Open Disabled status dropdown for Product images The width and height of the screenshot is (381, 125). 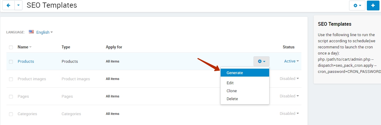pos(289,79)
